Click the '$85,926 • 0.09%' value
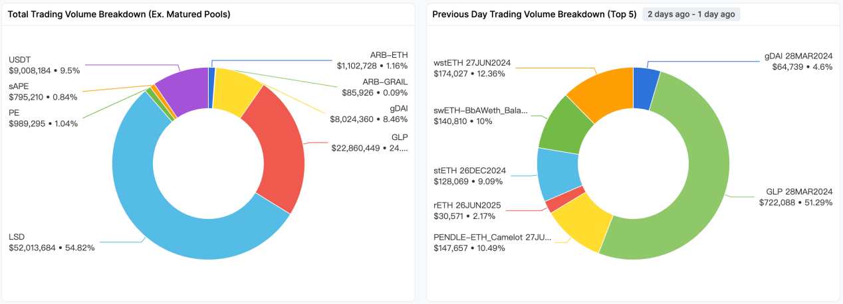Viewport: 843px width, 304px height. point(375,92)
